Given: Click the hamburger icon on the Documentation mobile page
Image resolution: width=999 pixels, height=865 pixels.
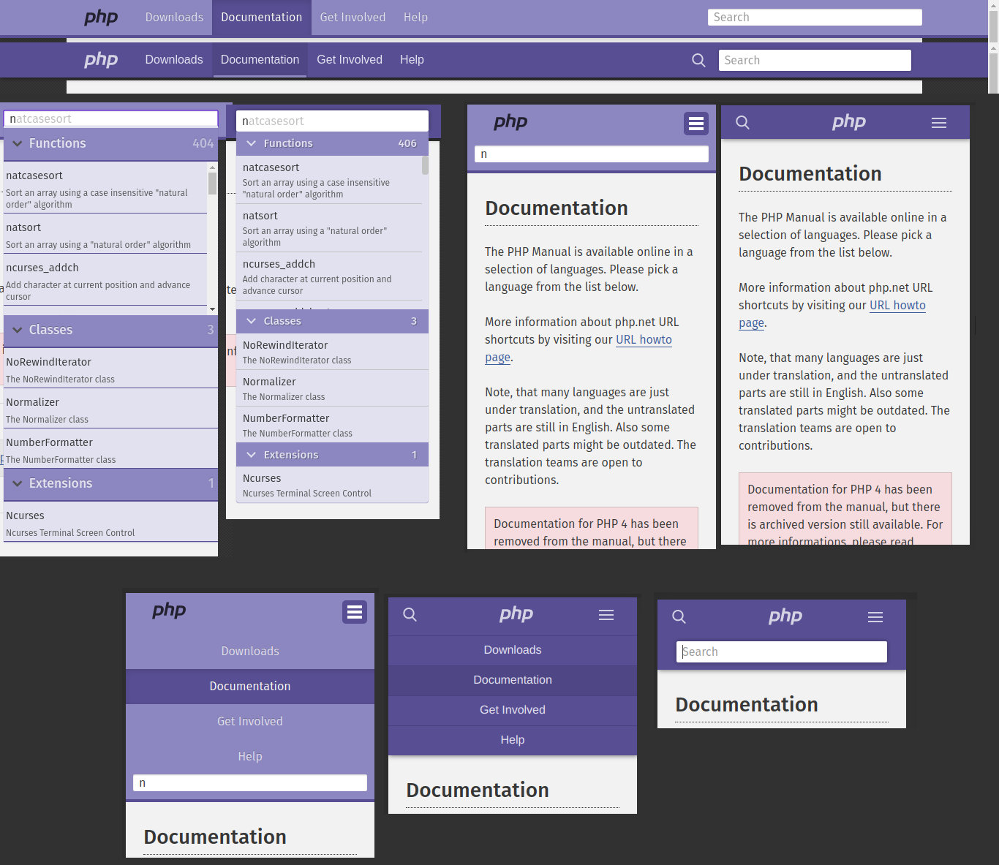Looking at the screenshot, I should 939,122.
